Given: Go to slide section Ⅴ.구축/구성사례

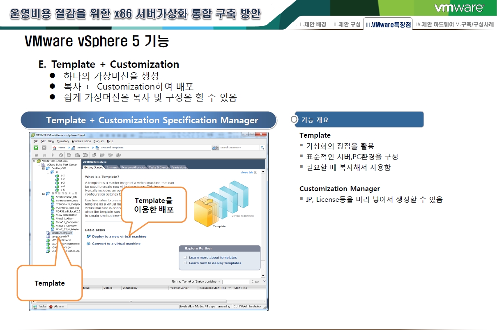Looking at the screenshot, I should [475, 25].
